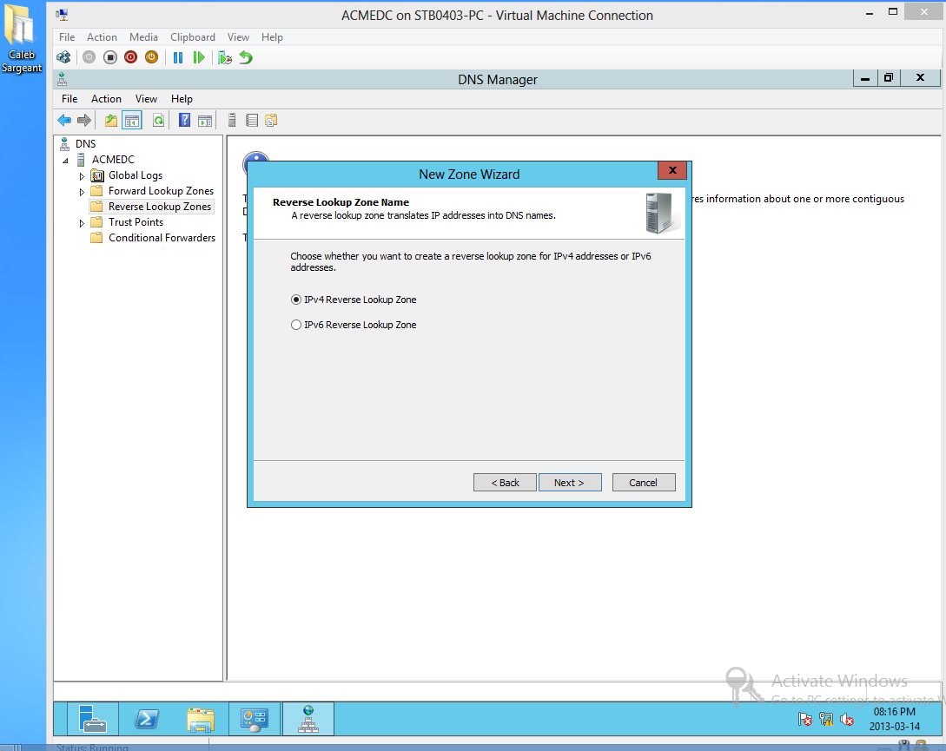Image resolution: width=946 pixels, height=751 pixels.
Task: Select DNS root tree node
Action: [x=86, y=144]
